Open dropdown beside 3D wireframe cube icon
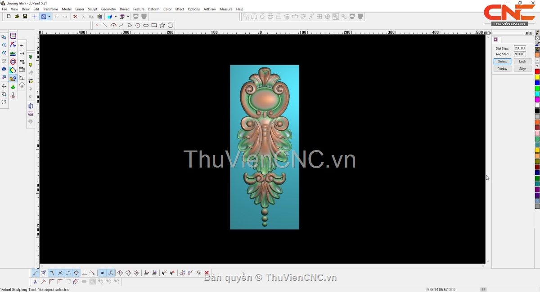 [x=128, y=17]
